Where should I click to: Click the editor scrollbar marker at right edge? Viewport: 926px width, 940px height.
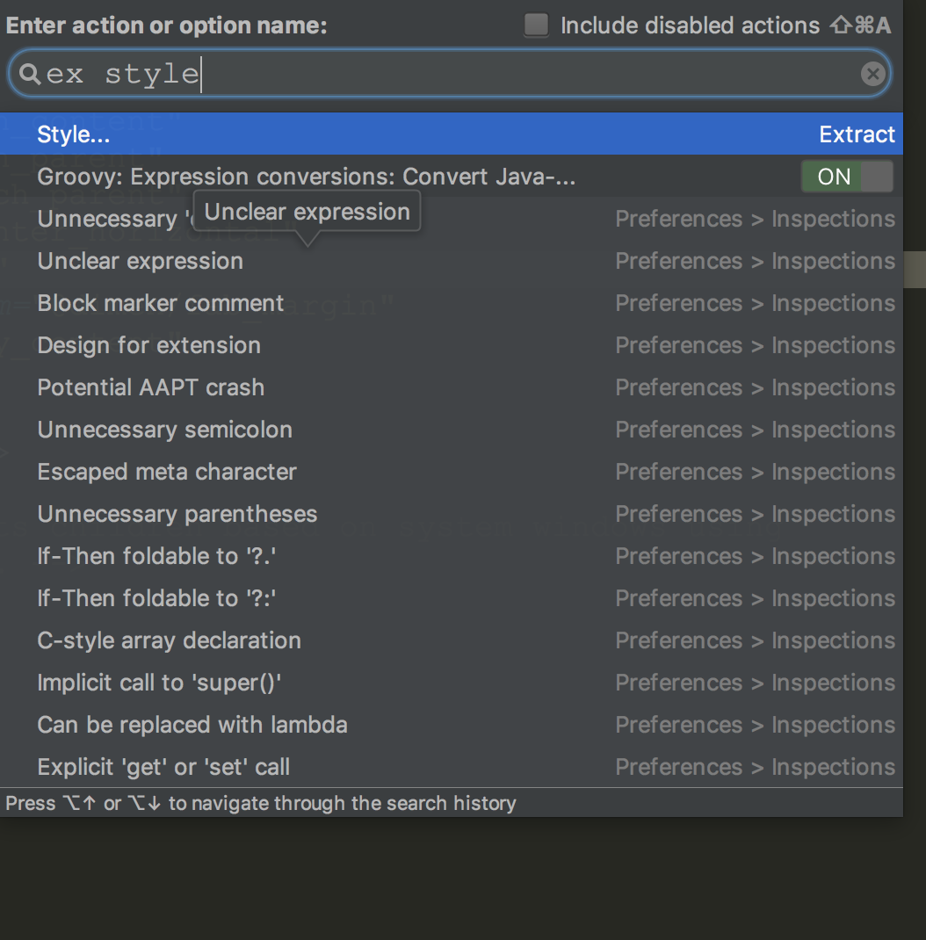915,269
